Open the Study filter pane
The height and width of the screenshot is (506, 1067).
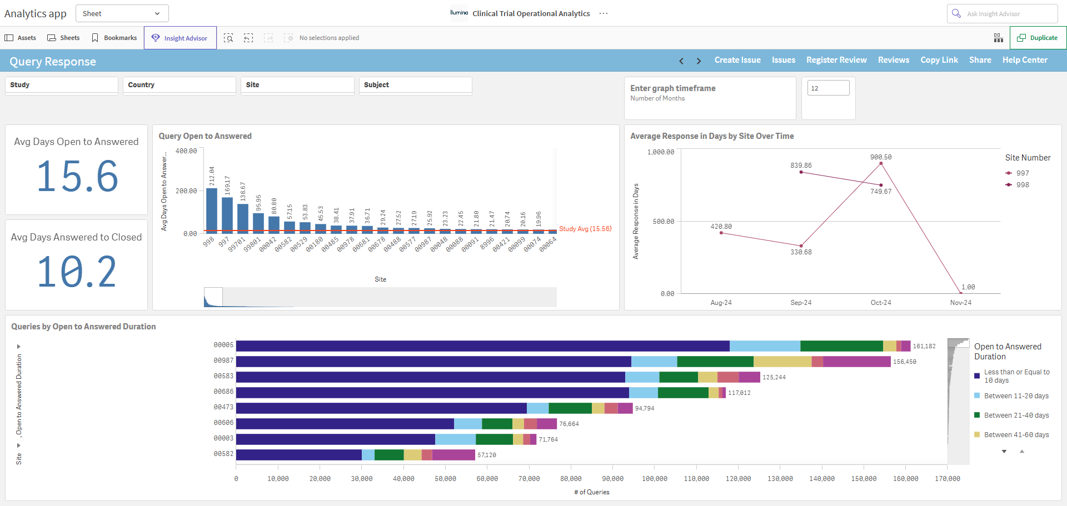tap(62, 85)
